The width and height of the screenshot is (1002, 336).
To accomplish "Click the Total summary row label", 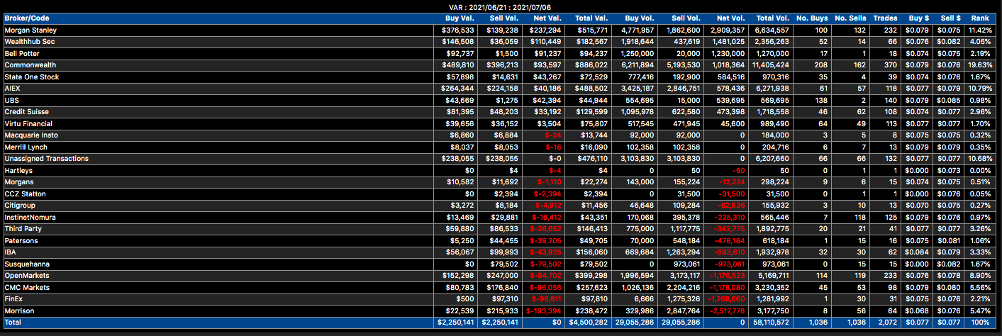I will [x=13, y=323].
